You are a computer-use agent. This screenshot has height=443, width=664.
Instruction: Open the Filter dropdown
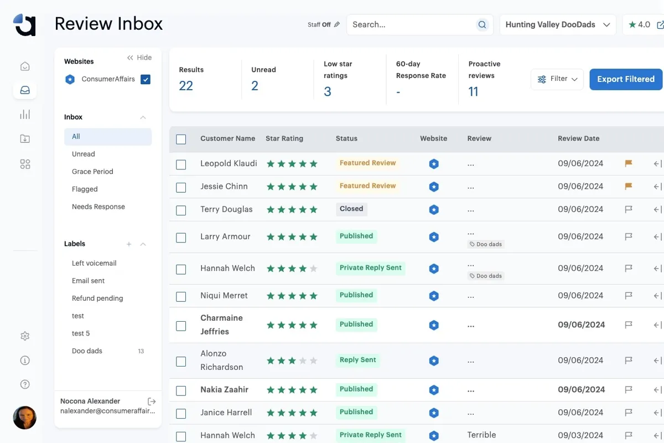[557, 79]
